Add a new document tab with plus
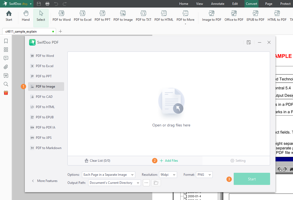The height and width of the screenshot is (200, 293). point(60,32)
